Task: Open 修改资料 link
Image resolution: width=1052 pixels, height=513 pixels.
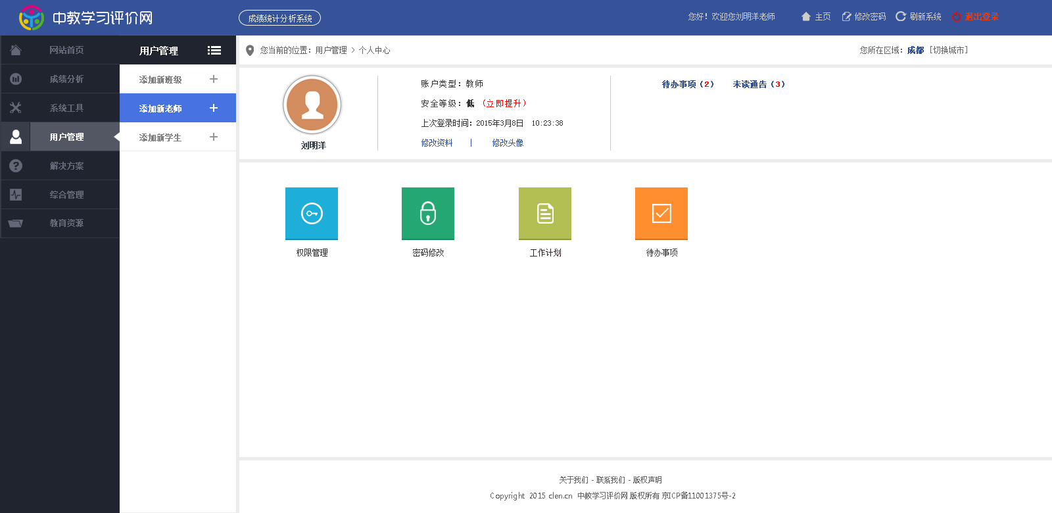Action: point(437,143)
